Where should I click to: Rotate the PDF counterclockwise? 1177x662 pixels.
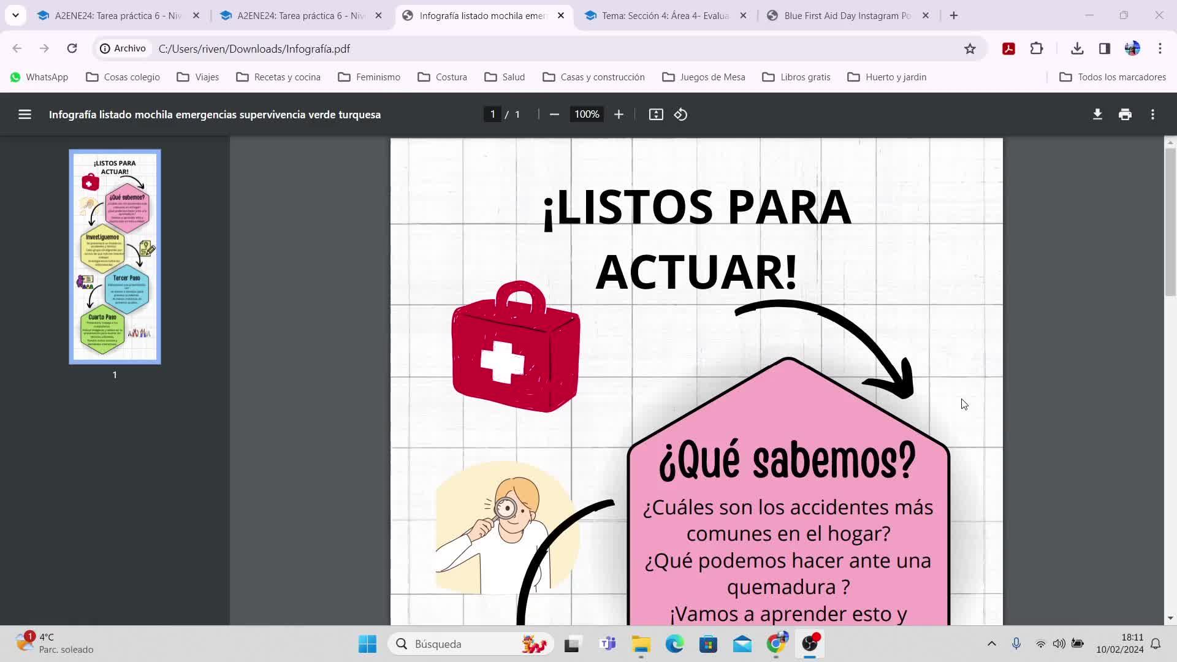pyautogui.click(x=680, y=115)
